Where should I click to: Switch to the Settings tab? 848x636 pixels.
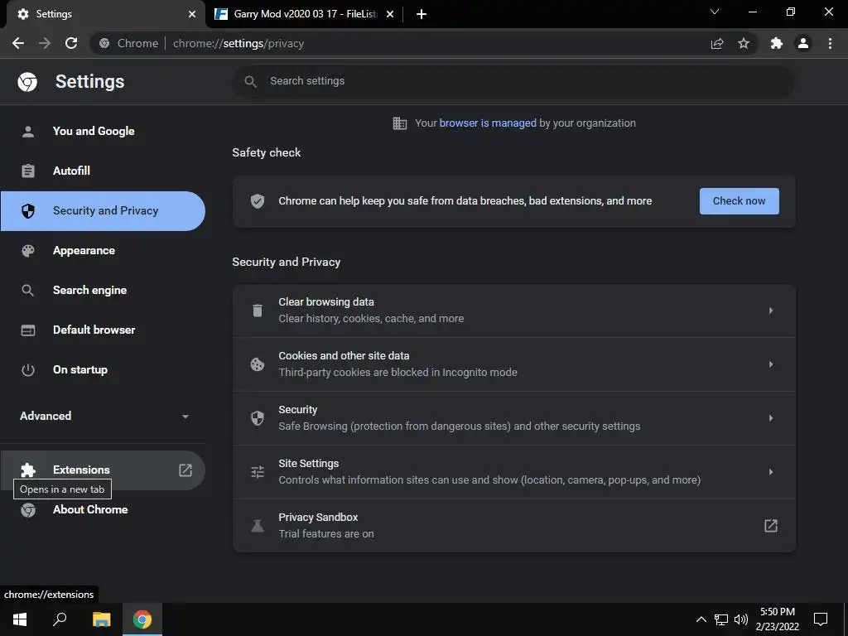(x=103, y=14)
